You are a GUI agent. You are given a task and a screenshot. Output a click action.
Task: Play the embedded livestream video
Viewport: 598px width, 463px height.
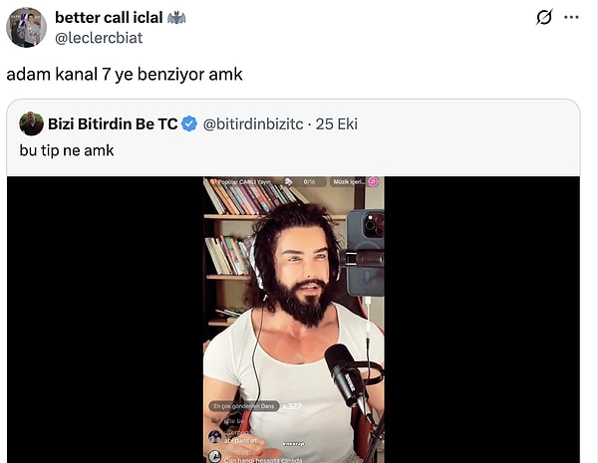(x=293, y=320)
